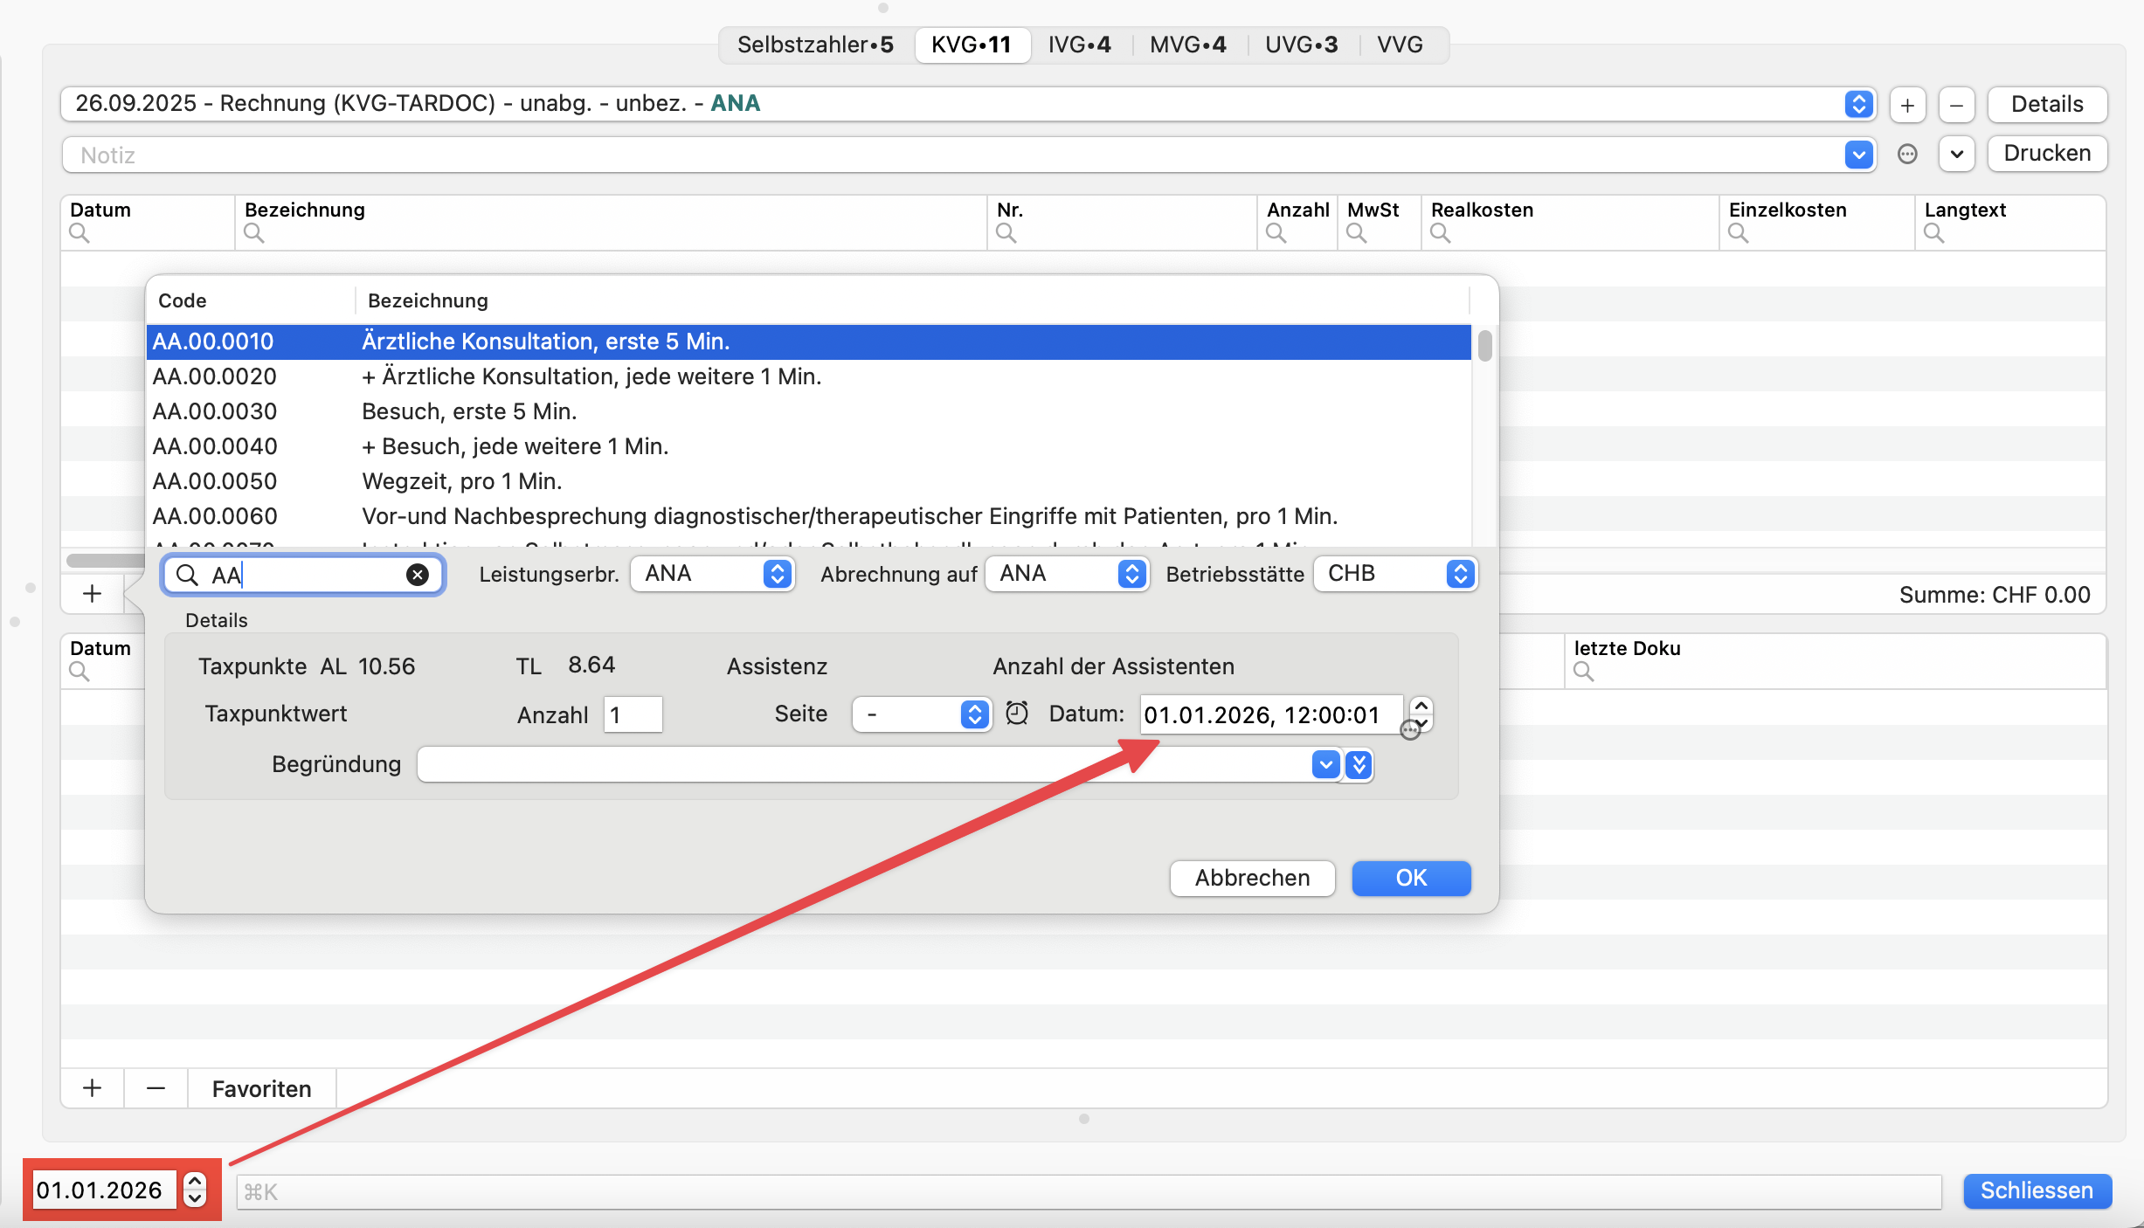The width and height of the screenshot is (2144, 1228).
Task: Click the alarm clock icon beside Datum
Action: coord(1017,714)
